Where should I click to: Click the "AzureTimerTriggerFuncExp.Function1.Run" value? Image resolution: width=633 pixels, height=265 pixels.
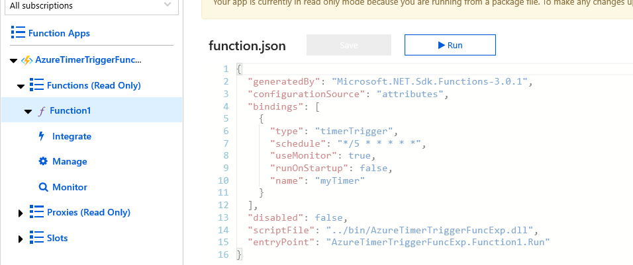click(438, 243)
